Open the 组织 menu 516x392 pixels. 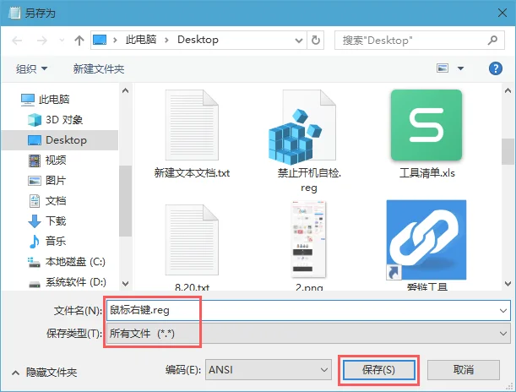(x=32, y=68)
